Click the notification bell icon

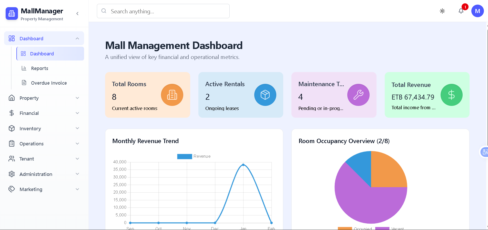[461, 11]
